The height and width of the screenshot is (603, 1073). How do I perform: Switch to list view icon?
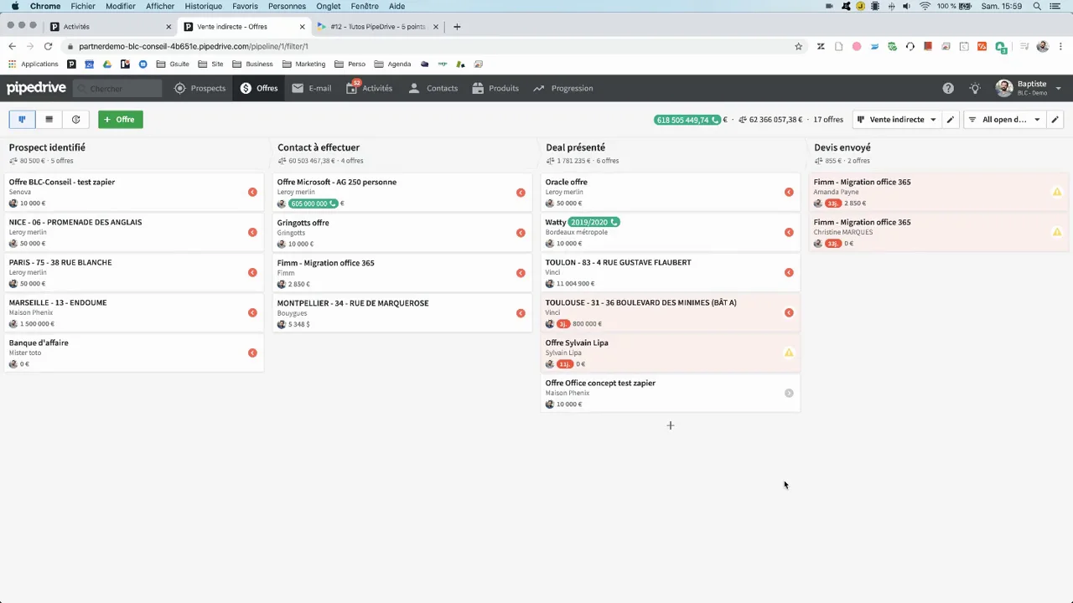point(49,120)
